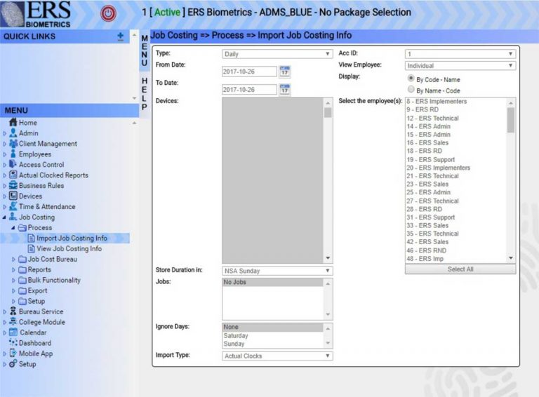Click the From Date input field
Image resolution: width=539 pixels, height=397 pixels.
pyautogui.click(x=249, y=72)
